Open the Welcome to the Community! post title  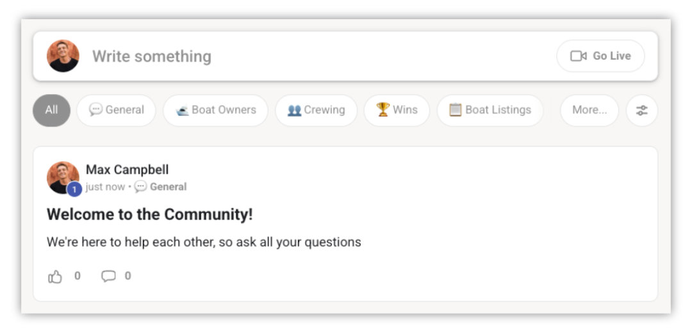(150, 215)
